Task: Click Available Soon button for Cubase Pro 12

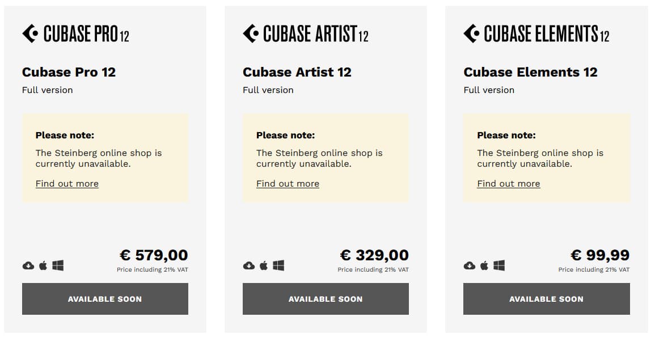Action: pyautogui.click(x=105, y=299)
